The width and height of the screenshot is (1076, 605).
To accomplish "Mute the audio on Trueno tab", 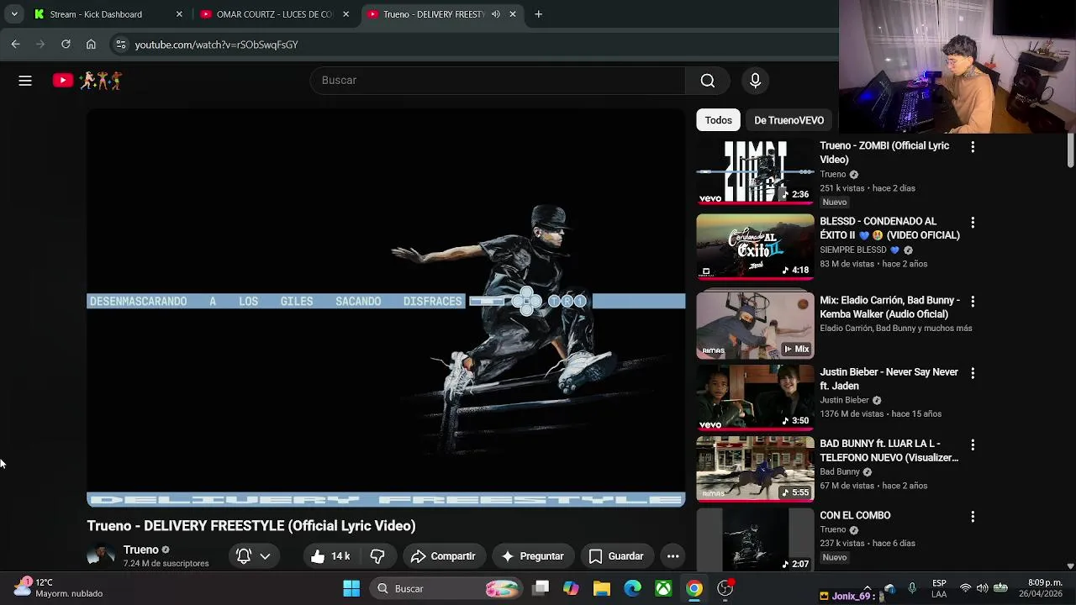I will [495, 14].
